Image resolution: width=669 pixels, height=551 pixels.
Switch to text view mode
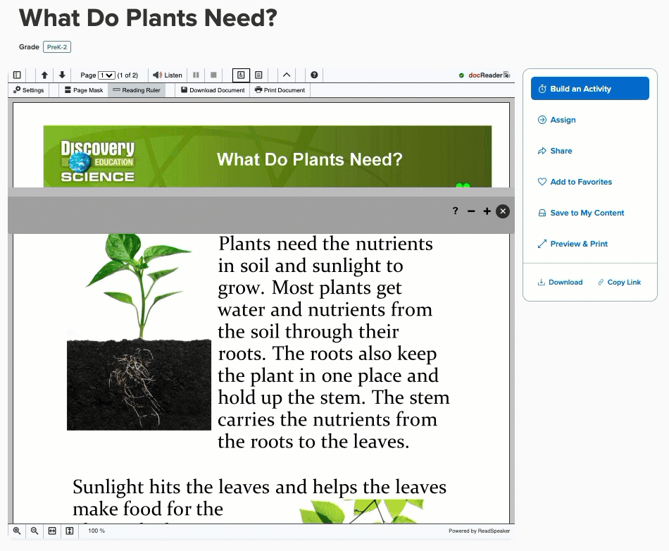[x=258, y=75]
